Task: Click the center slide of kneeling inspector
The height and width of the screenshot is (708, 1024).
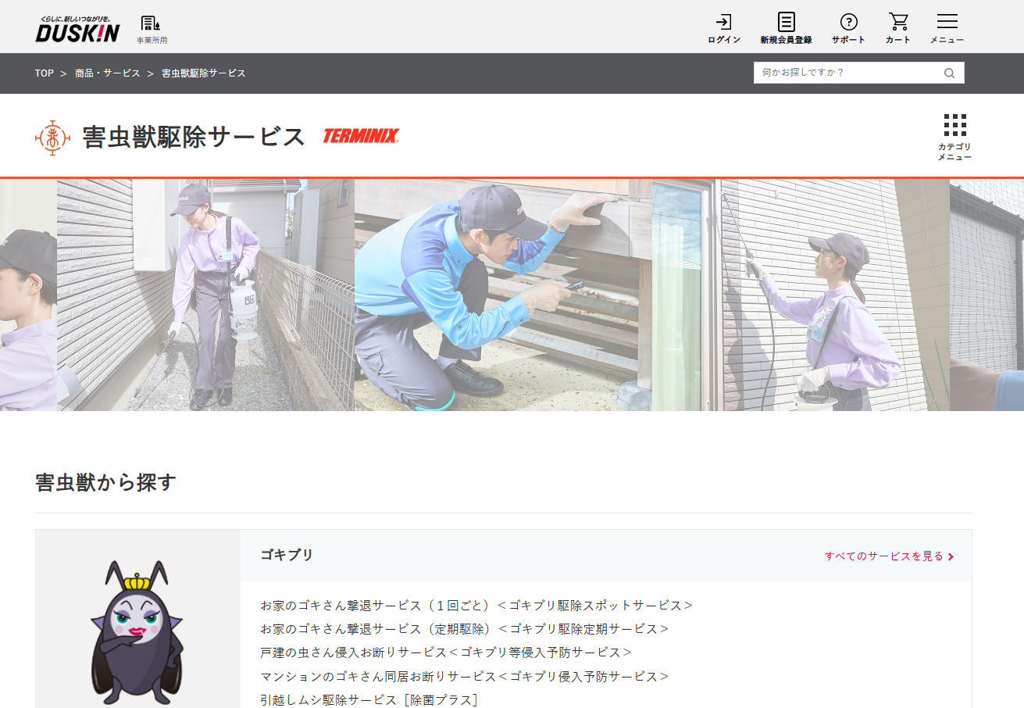Action: tap(503, 295)
